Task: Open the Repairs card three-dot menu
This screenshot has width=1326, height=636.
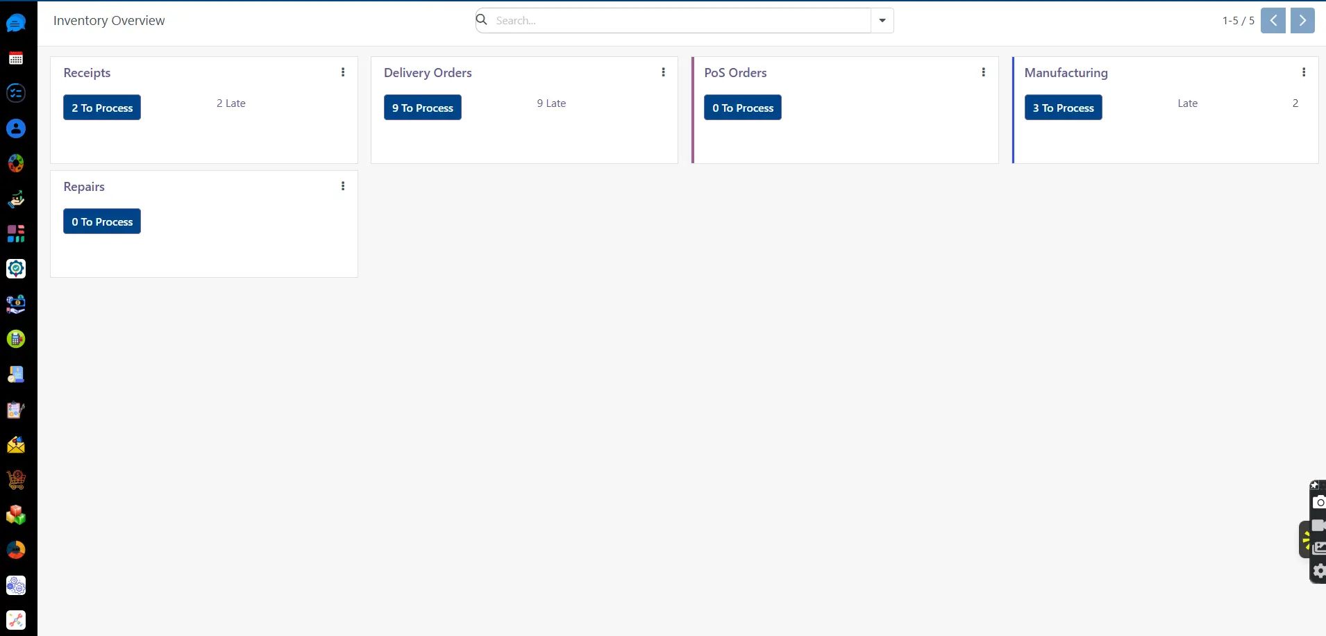Action: [342, 185]
